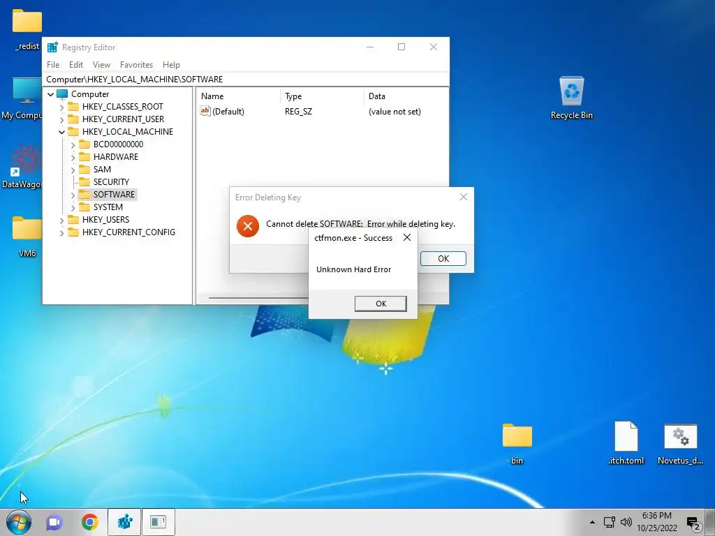Open the Windows Start button
Screen dimensions: 715x536
coord(19,522)
